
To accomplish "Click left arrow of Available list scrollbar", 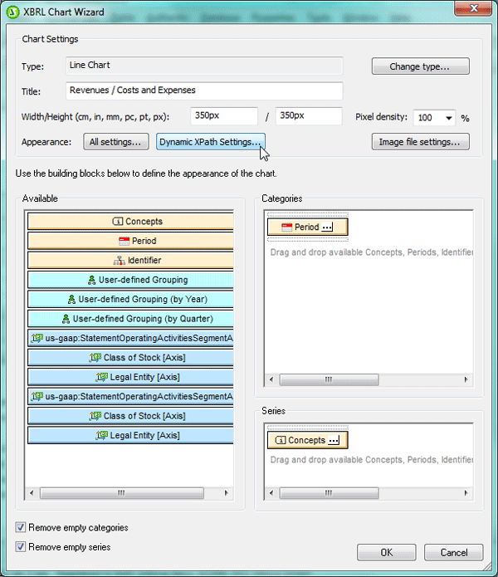I will pyautogui.click(x=32, y=493).
